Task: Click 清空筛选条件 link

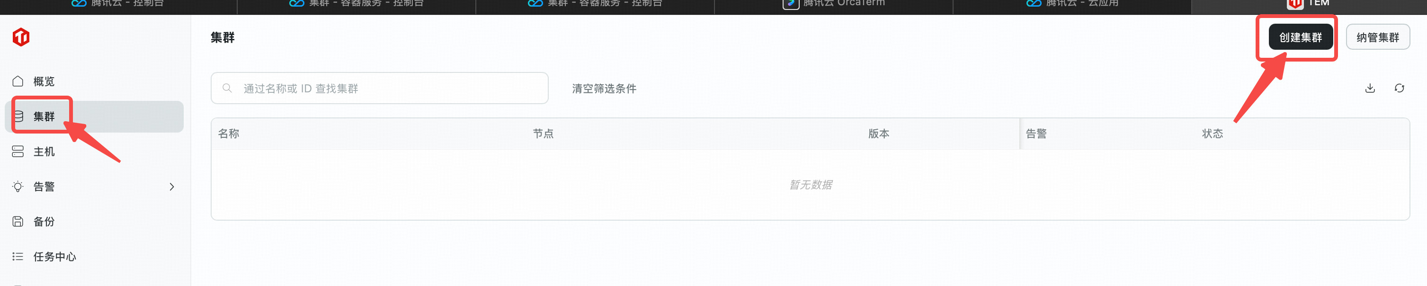Action: (604, 89)
